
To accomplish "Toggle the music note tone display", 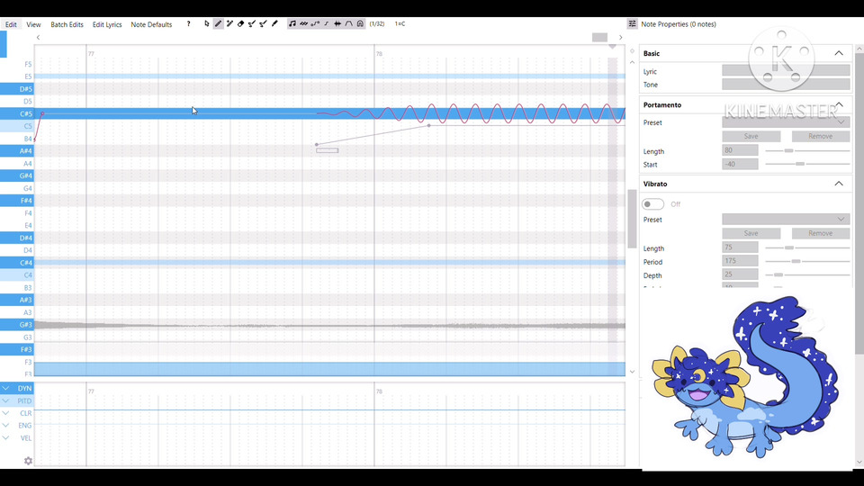I will point(292,23).
